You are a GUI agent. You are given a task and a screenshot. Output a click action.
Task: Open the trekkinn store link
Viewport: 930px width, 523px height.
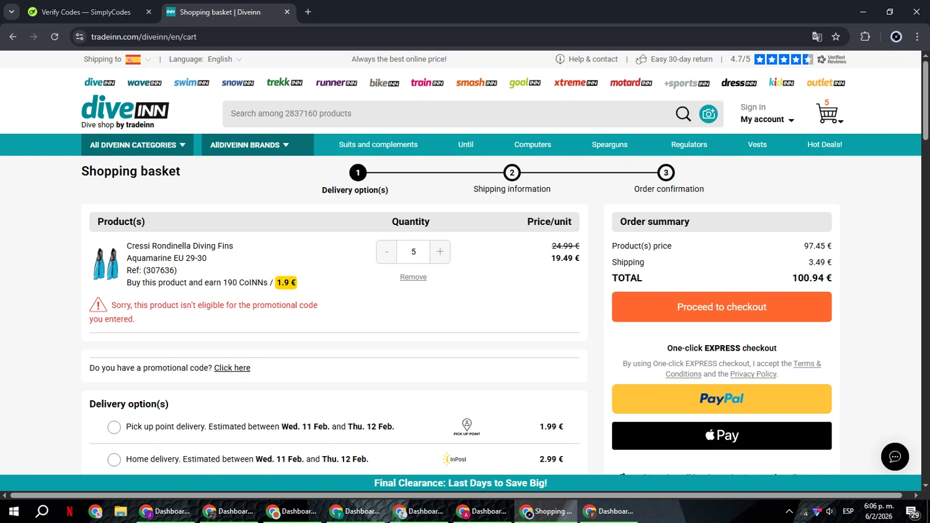point(285,82)
